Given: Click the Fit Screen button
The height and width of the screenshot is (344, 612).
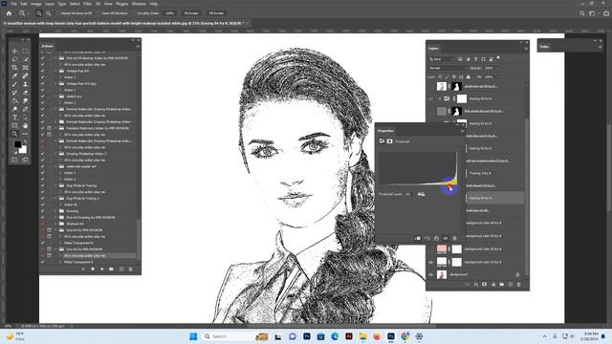Looking at the screenshot, I should click(191, 13).
